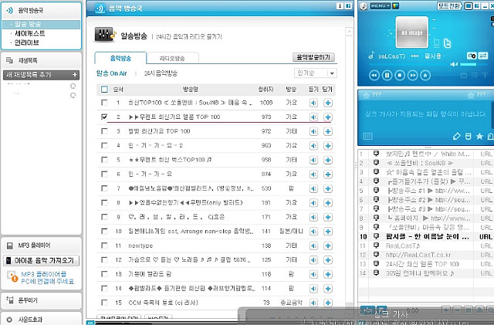Screen dimensions: 494x325
Task: Click the cup-shaped icon in lyrics panel
Action: [469, 136]
